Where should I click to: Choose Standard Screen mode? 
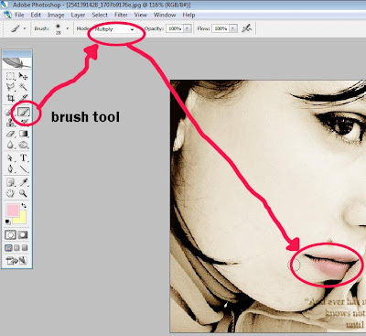point(8,248)
